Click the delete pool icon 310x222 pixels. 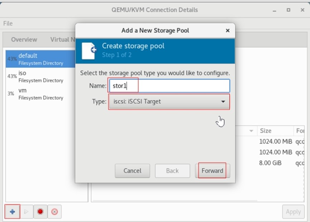pyautogui.click(x=54, y=212)
